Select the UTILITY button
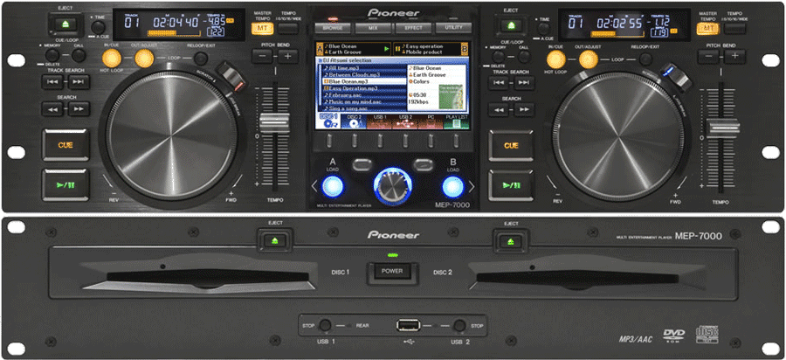 tap(454, 29)
